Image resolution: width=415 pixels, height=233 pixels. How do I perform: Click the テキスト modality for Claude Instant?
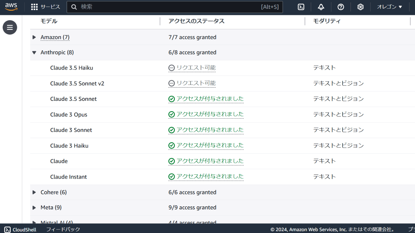[x=325, y=177]
